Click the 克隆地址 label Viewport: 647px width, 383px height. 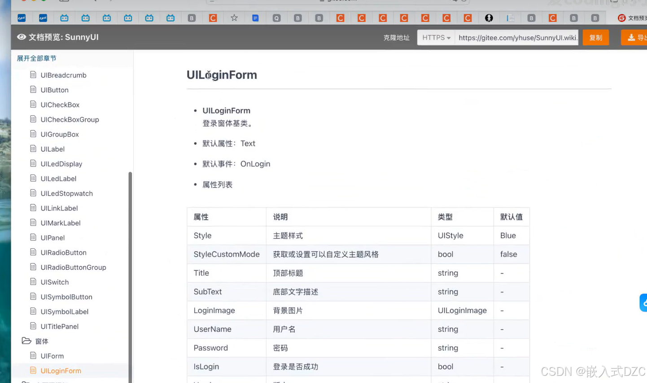397,38
